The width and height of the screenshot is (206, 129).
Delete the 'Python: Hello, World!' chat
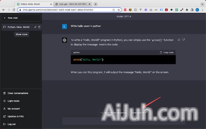[x=39, y=27]
